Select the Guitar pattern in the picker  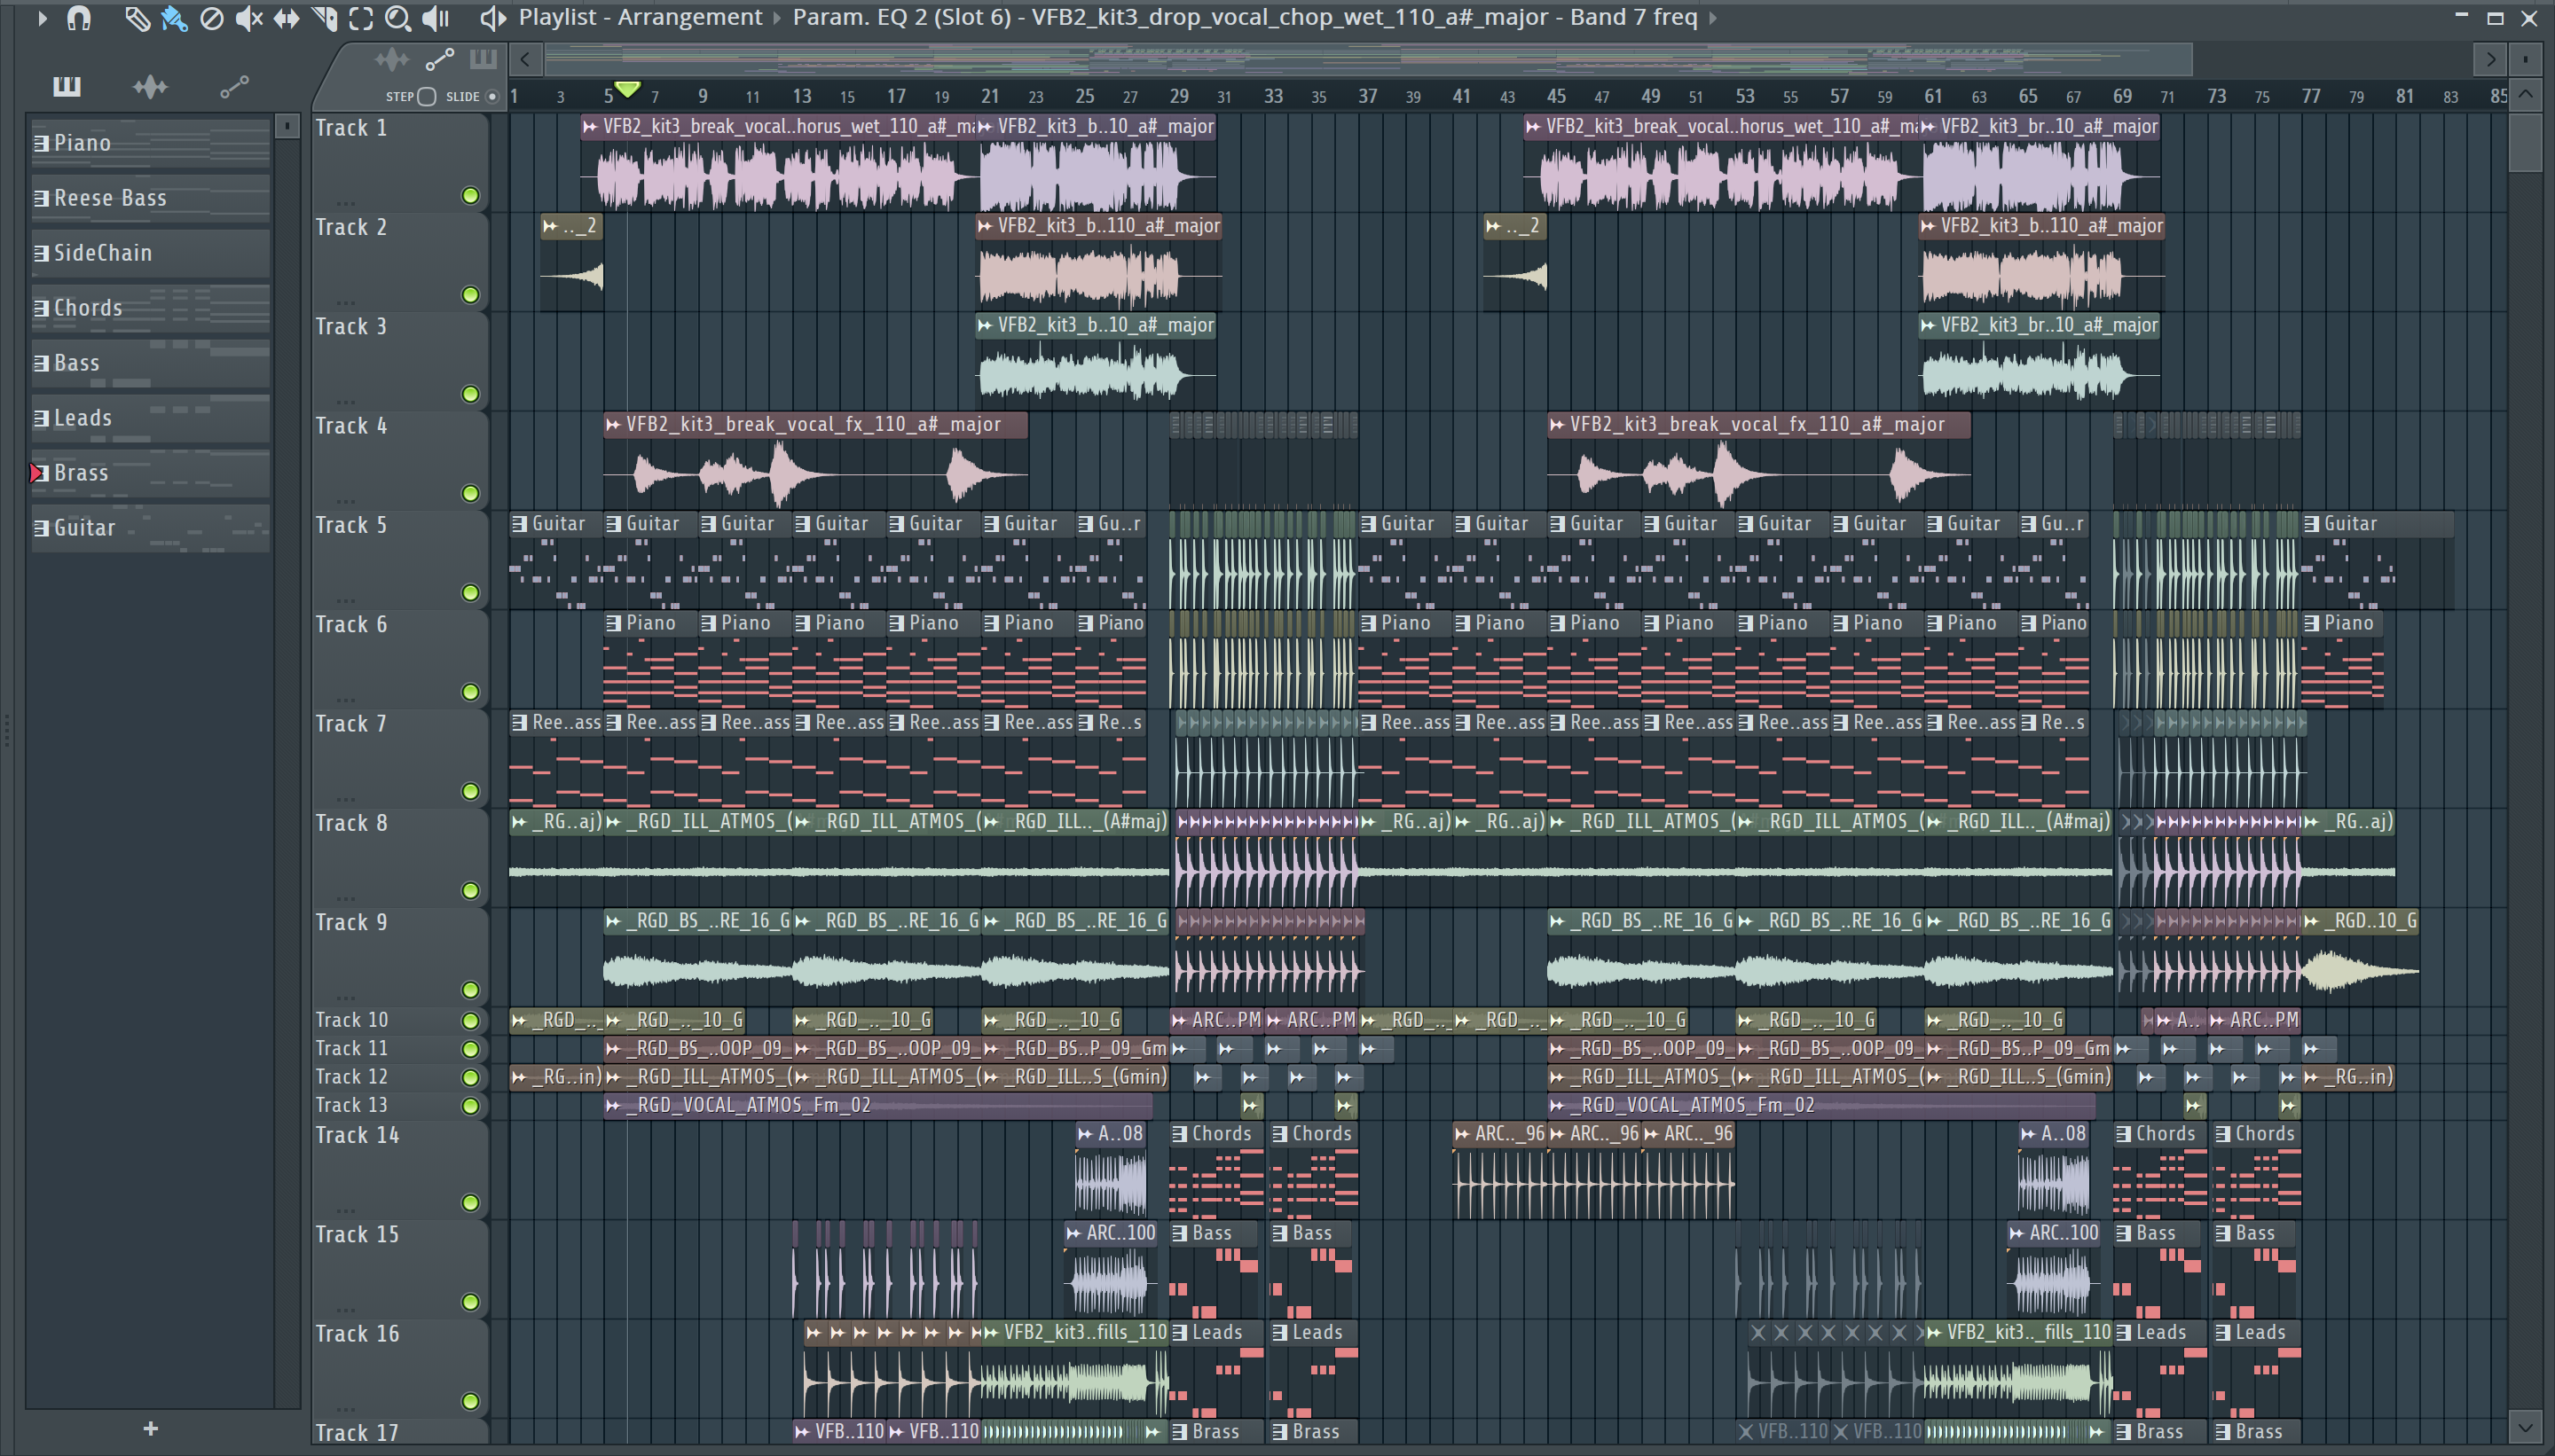pos(150,528)
